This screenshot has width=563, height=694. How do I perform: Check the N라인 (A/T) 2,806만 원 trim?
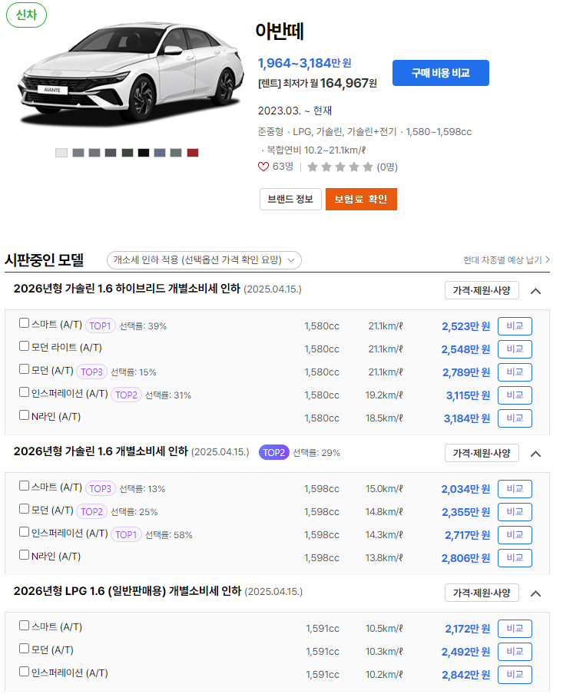[x=24, y=555]
